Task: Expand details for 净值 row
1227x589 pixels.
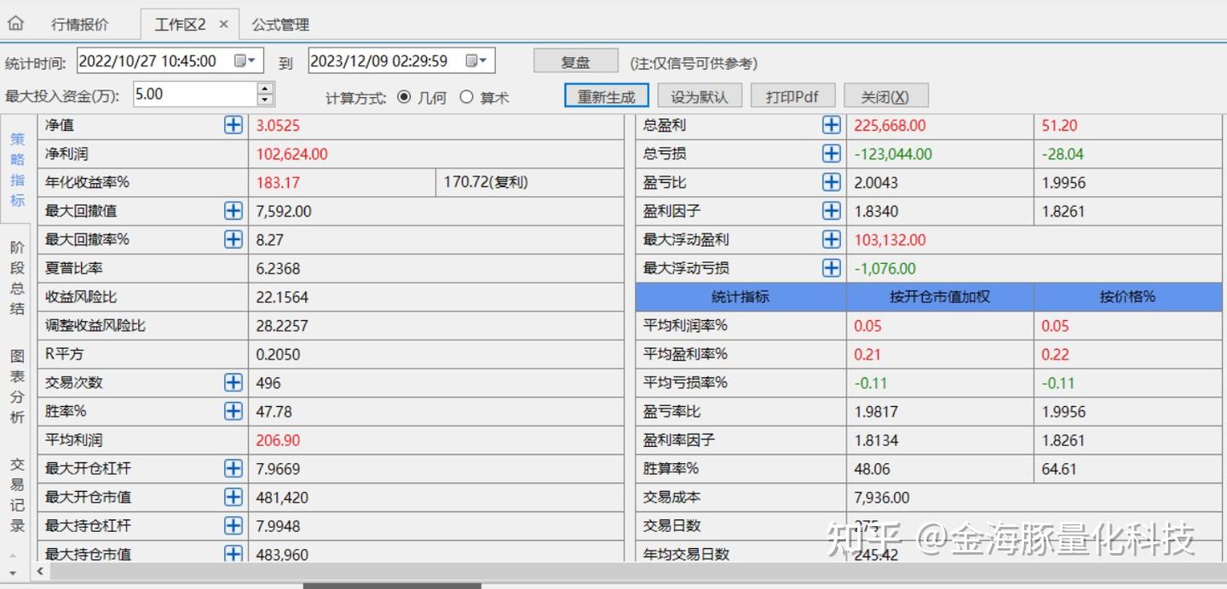Action: coord(233,124)
